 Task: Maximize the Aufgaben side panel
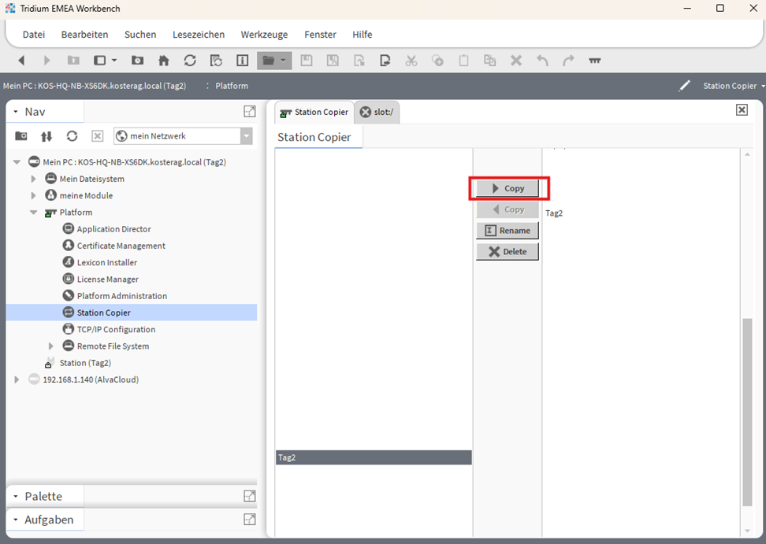point(250,520)
